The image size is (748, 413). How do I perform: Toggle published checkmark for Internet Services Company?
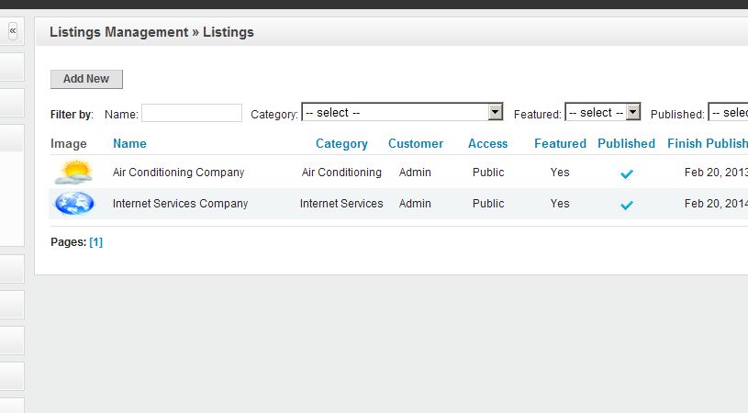point(627,205)
